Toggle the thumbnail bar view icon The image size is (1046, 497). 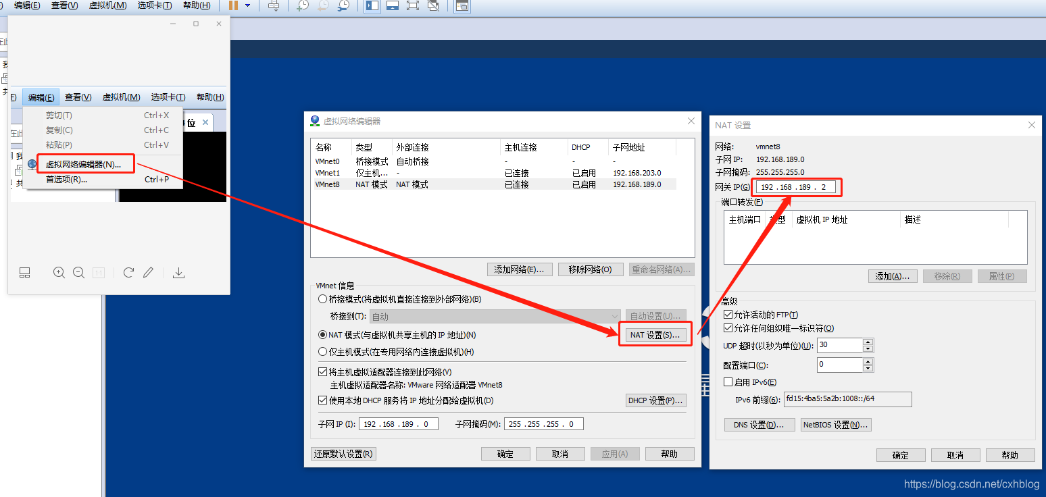(393, 5)
